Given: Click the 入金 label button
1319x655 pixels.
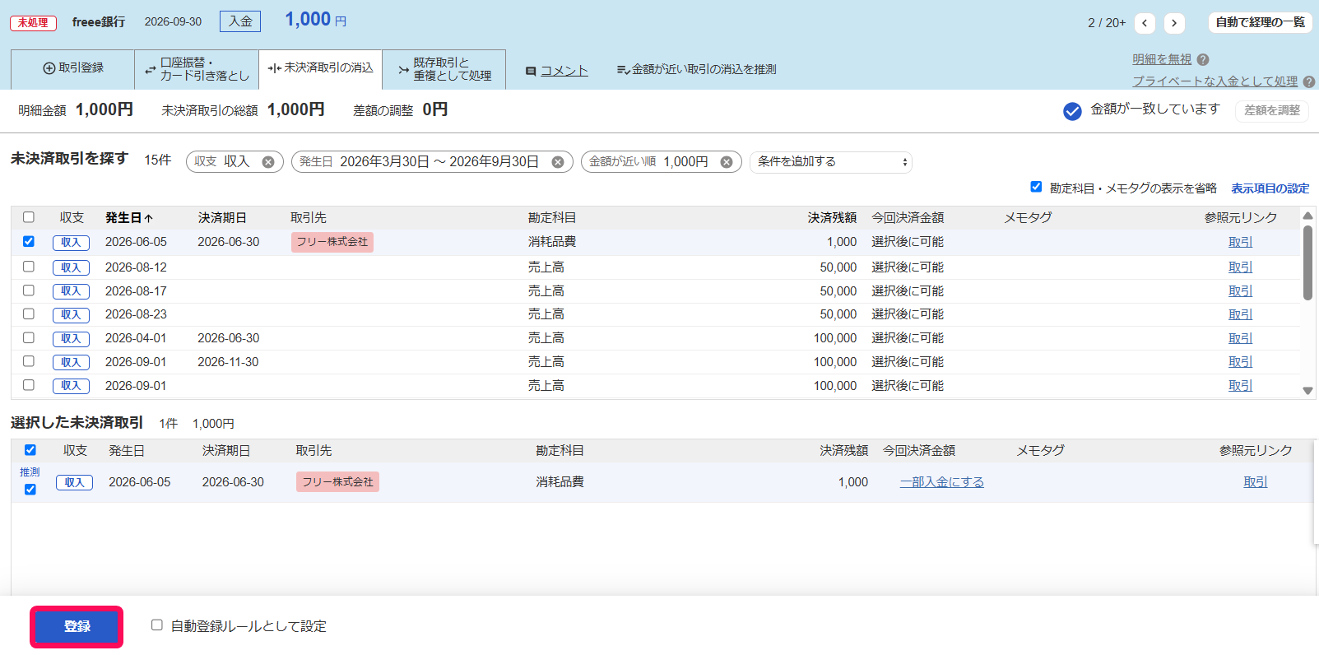Looking at the screenshot, I should tap(240, 21).
